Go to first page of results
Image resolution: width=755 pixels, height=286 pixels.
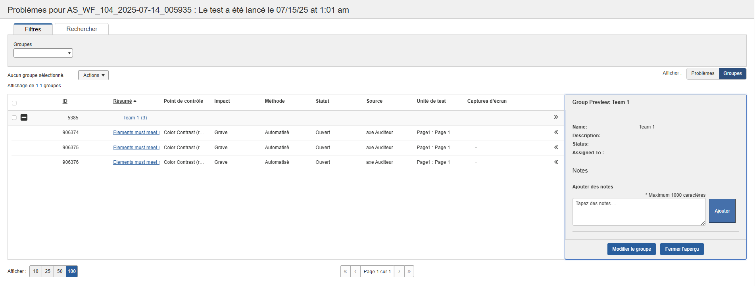coord(345,271)
